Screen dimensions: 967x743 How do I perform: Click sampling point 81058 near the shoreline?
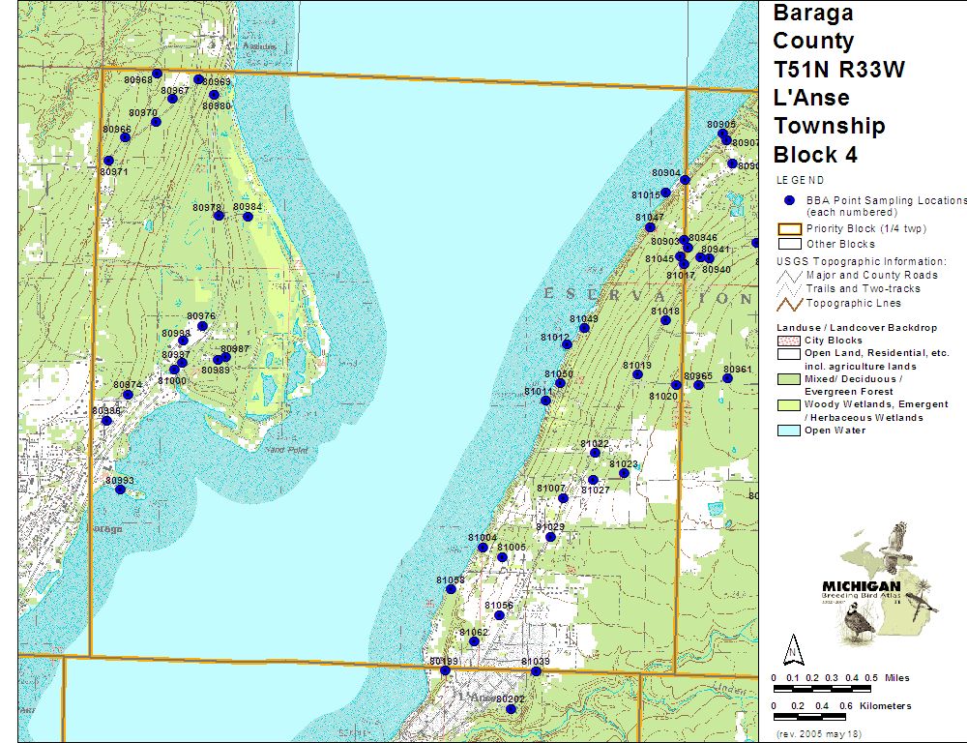(x=450, y=589)
